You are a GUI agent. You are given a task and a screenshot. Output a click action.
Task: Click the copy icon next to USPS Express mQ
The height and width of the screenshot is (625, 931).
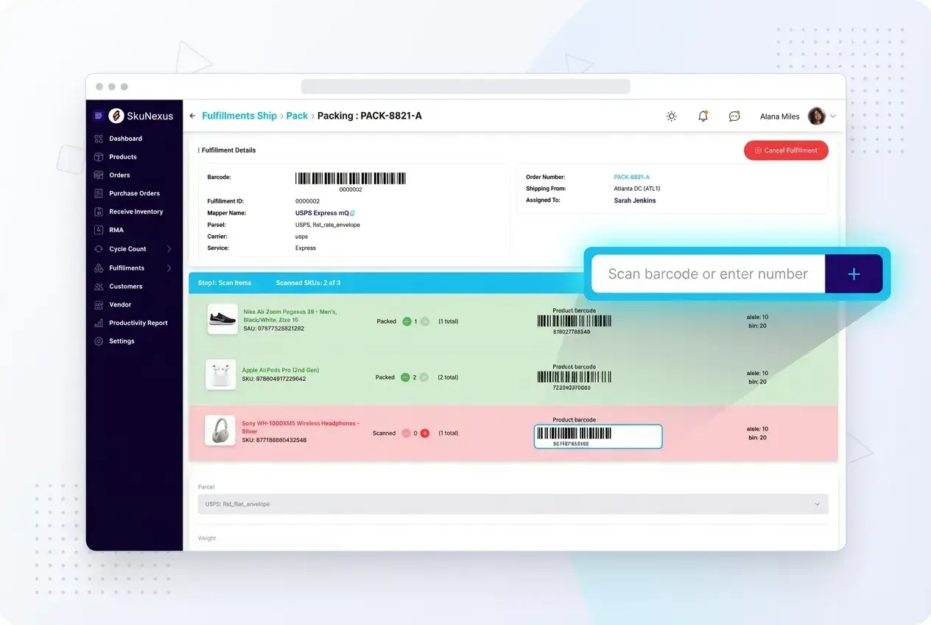coord(354,212)
